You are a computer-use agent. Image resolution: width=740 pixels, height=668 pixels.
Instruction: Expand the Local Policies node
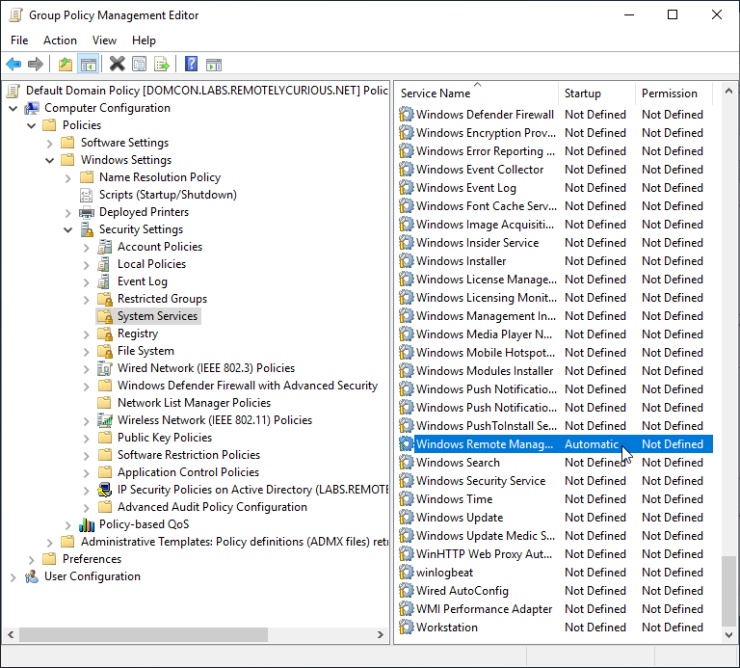pyautogui.click(x=87, y=265)
